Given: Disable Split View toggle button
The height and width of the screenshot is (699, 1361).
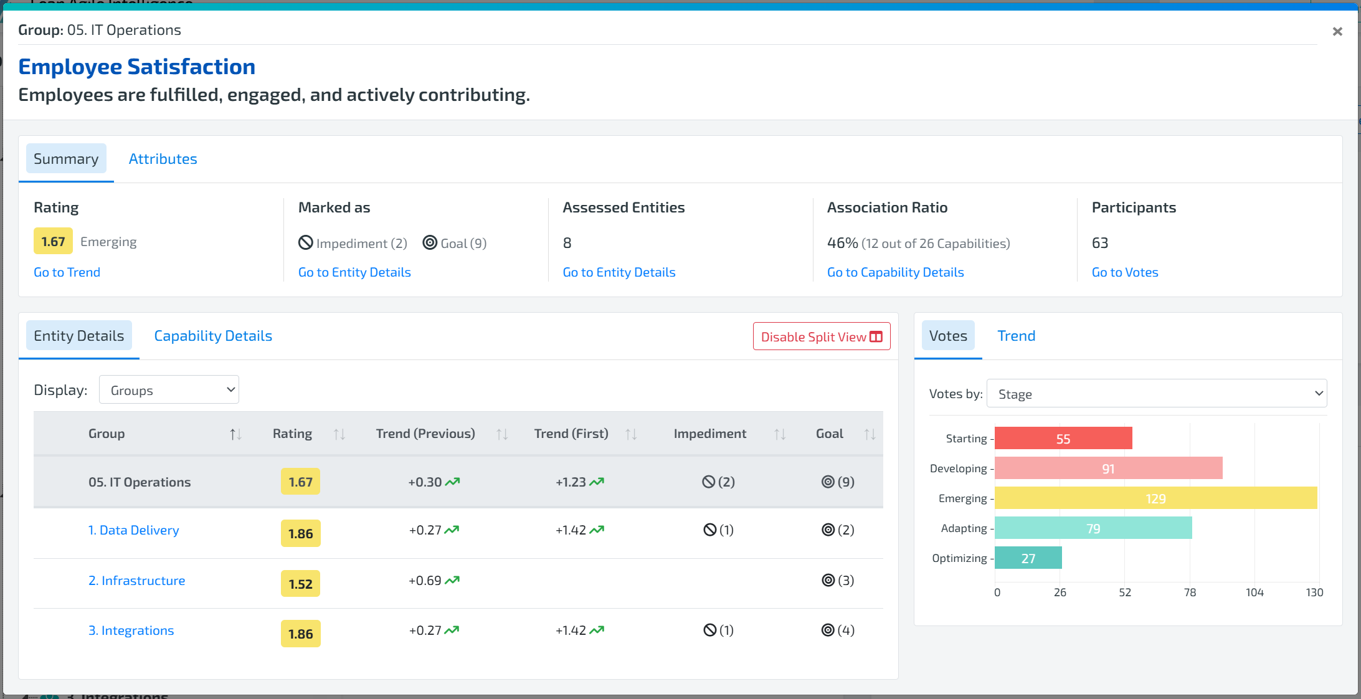Looking at the screenshot, I should pos(821,336).
